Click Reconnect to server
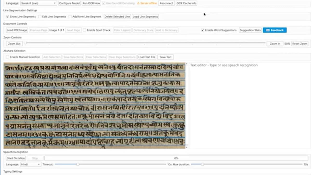312x175 pixels. click(x=166, y=3)
